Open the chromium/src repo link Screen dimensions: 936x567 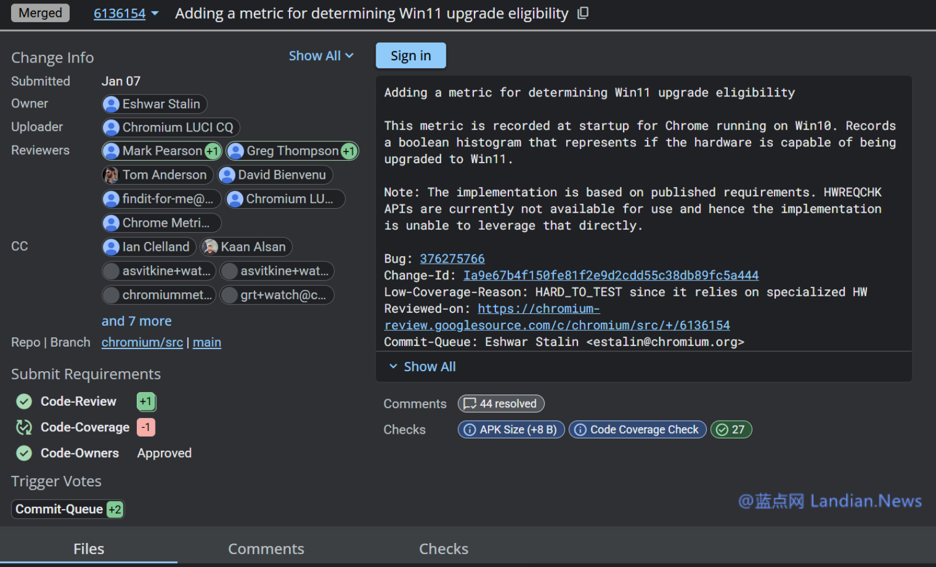(x=142, y=343)
